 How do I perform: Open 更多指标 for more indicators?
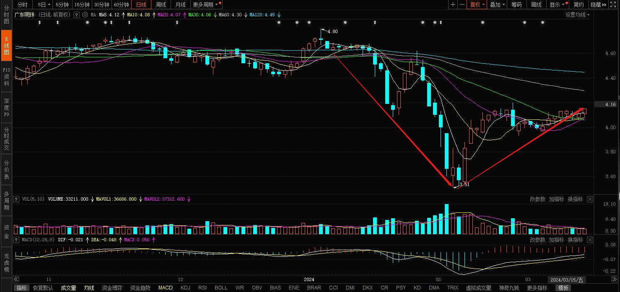coord(537,288)
